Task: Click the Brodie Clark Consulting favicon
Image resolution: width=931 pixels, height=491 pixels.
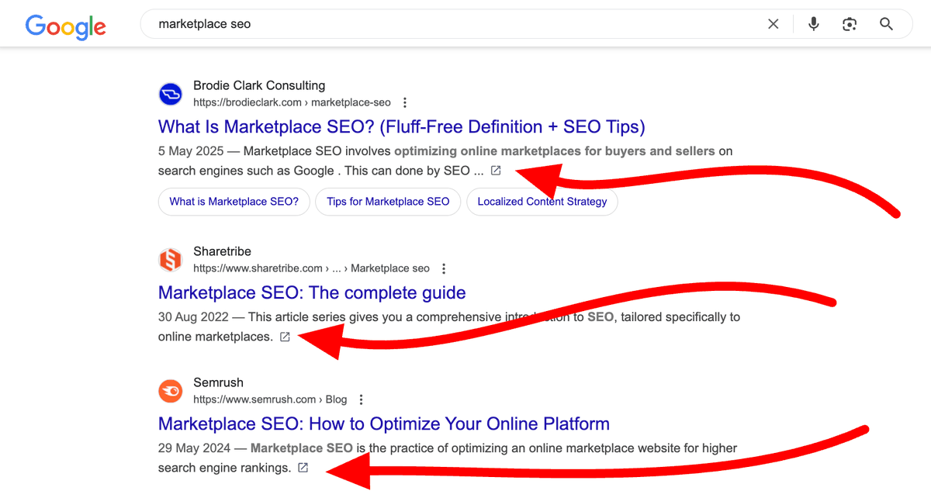Action: (x=170, y=95)
